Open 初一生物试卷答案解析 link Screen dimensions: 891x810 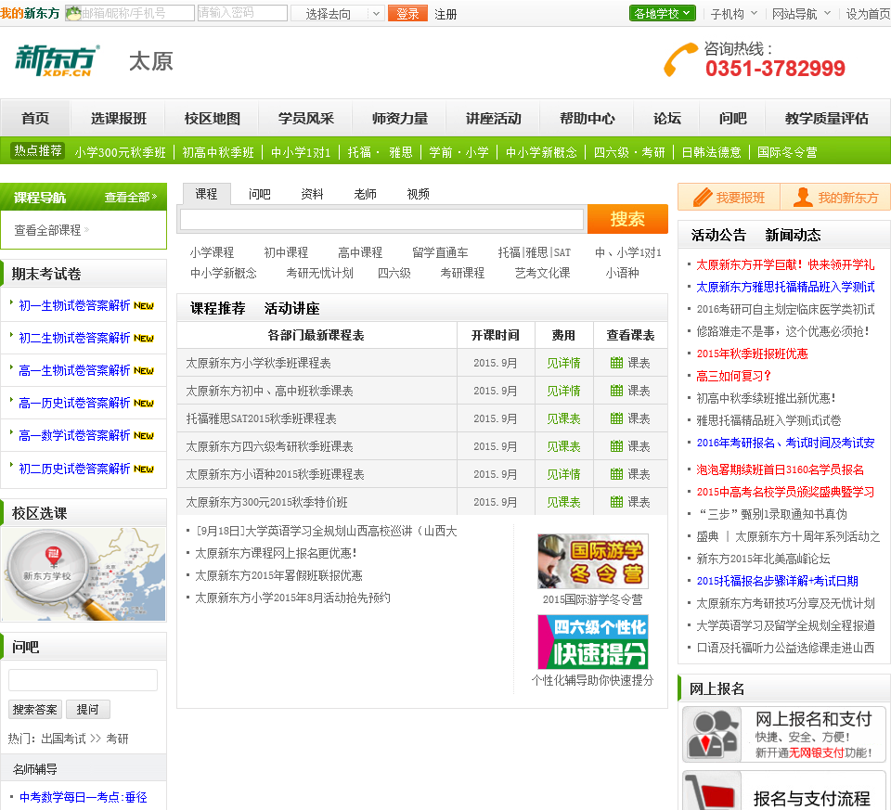[x=74, y=305]
